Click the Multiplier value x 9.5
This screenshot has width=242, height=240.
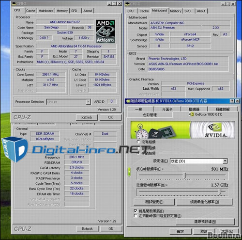point(50,80)
